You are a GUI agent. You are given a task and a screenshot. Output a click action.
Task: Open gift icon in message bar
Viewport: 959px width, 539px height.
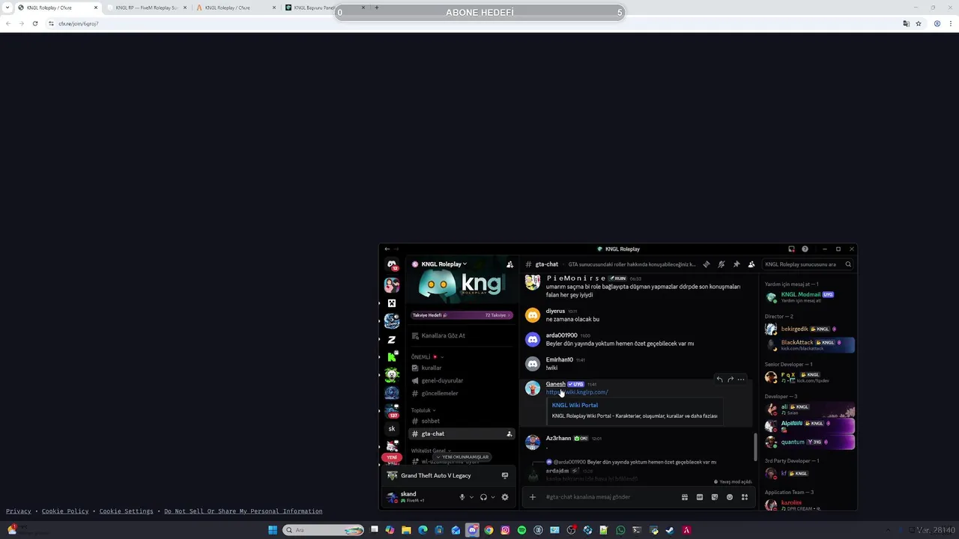685,497
